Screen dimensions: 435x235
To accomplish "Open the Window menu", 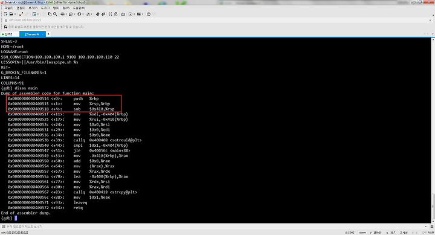I will (x=66, y=8).
